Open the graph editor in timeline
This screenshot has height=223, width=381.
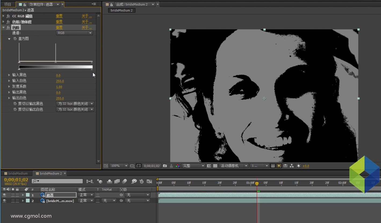[x=149, y=181]
